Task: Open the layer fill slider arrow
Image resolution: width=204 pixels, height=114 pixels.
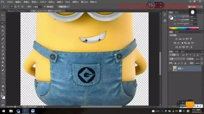Action: click(x=202, y=63)
